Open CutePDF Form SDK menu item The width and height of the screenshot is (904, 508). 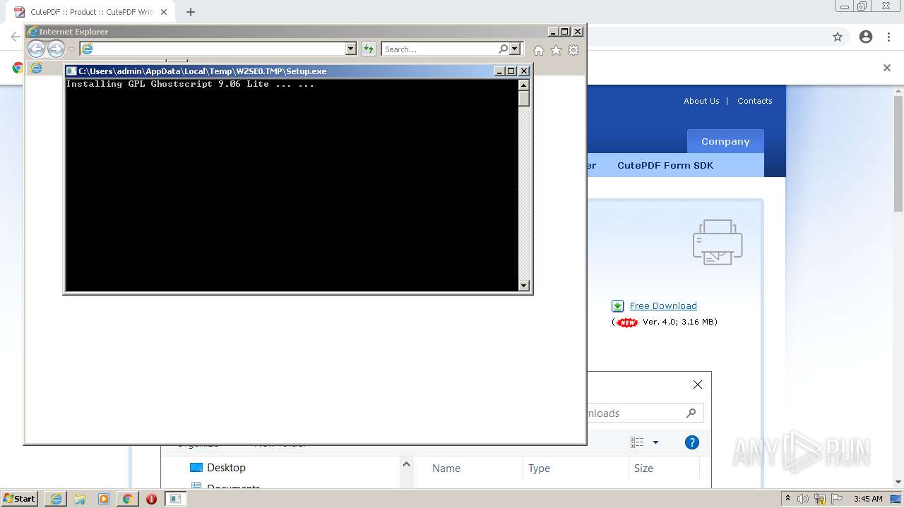[665, 165]
